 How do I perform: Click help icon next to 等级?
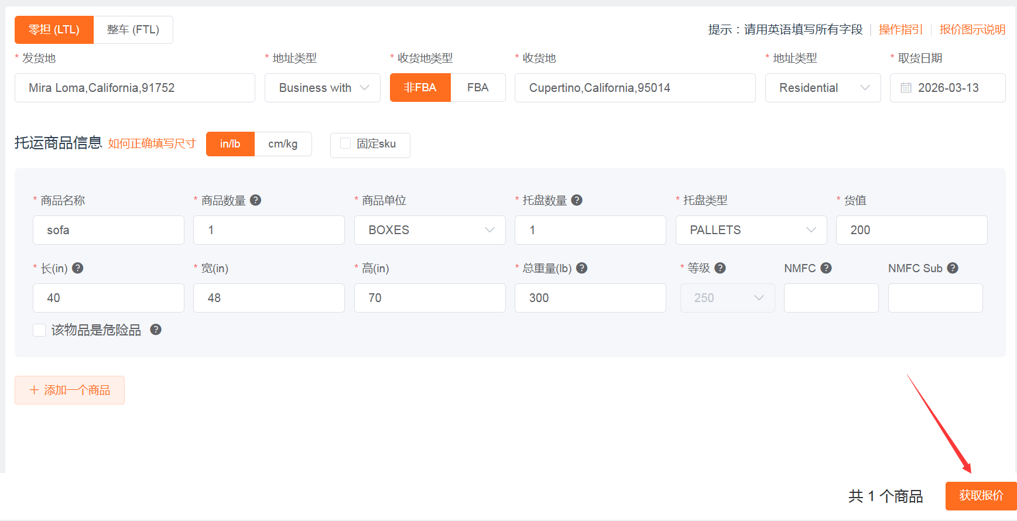720,268
